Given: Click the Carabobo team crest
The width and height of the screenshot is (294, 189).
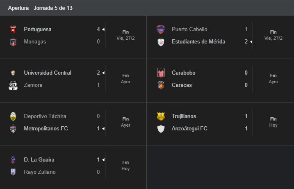Looking at the screenshot, I should 161,73.
